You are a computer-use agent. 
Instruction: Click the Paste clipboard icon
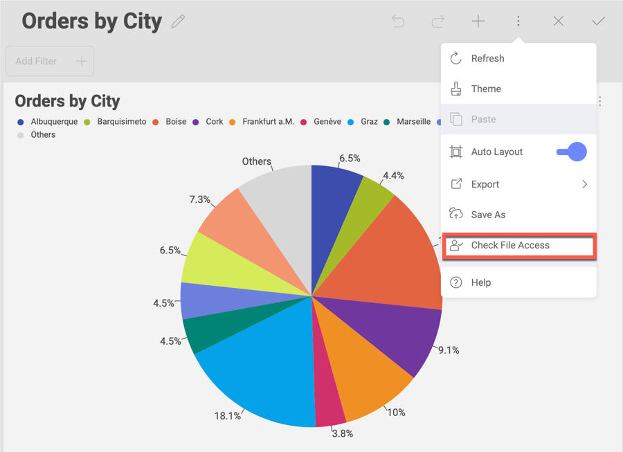[455, 119]
